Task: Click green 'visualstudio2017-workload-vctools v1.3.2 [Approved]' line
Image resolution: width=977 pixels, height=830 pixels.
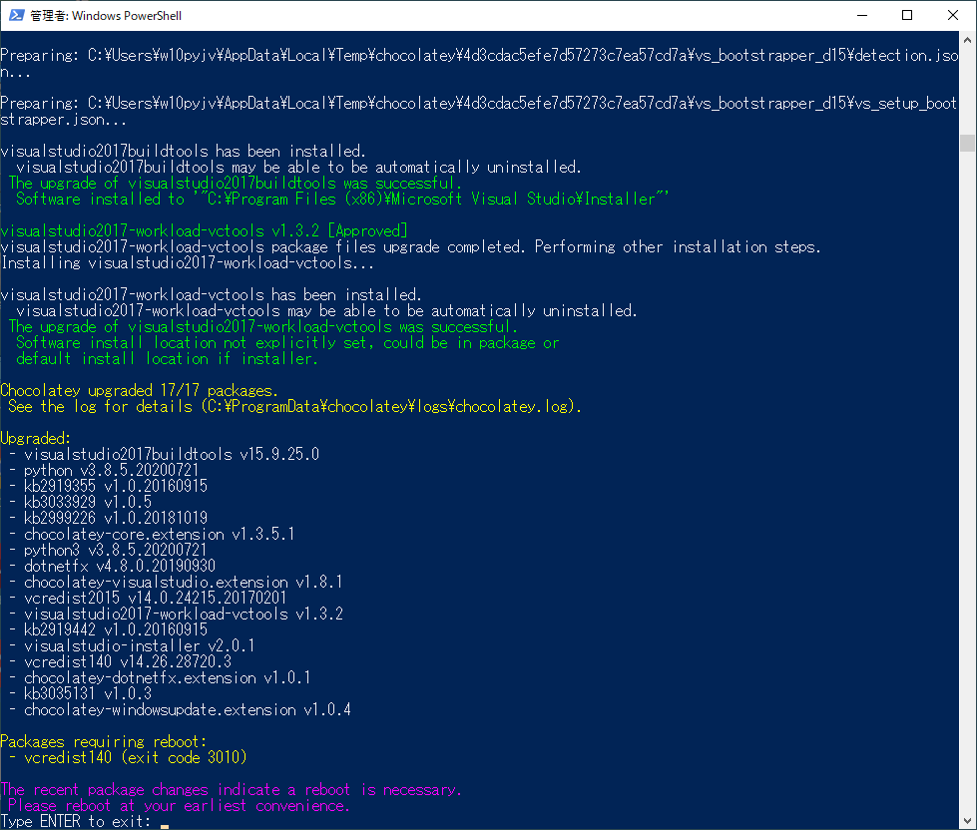Action: [x=204, y=231]
